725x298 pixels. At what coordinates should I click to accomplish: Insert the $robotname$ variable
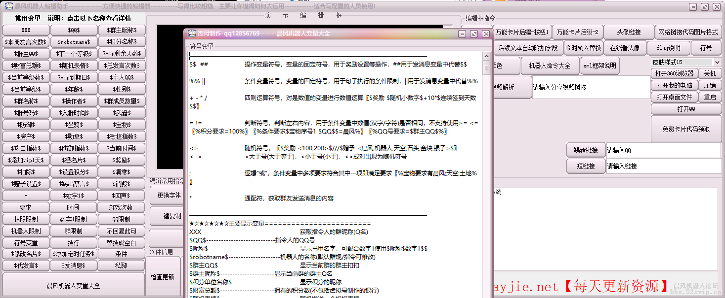coord(74,42)
